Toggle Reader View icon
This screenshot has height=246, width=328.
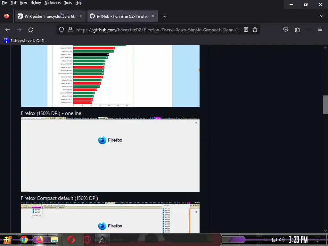point(246,30)
